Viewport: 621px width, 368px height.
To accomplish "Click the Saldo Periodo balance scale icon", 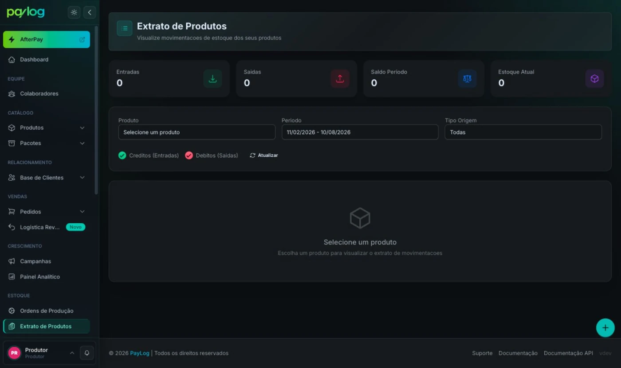I will (467, 79).
